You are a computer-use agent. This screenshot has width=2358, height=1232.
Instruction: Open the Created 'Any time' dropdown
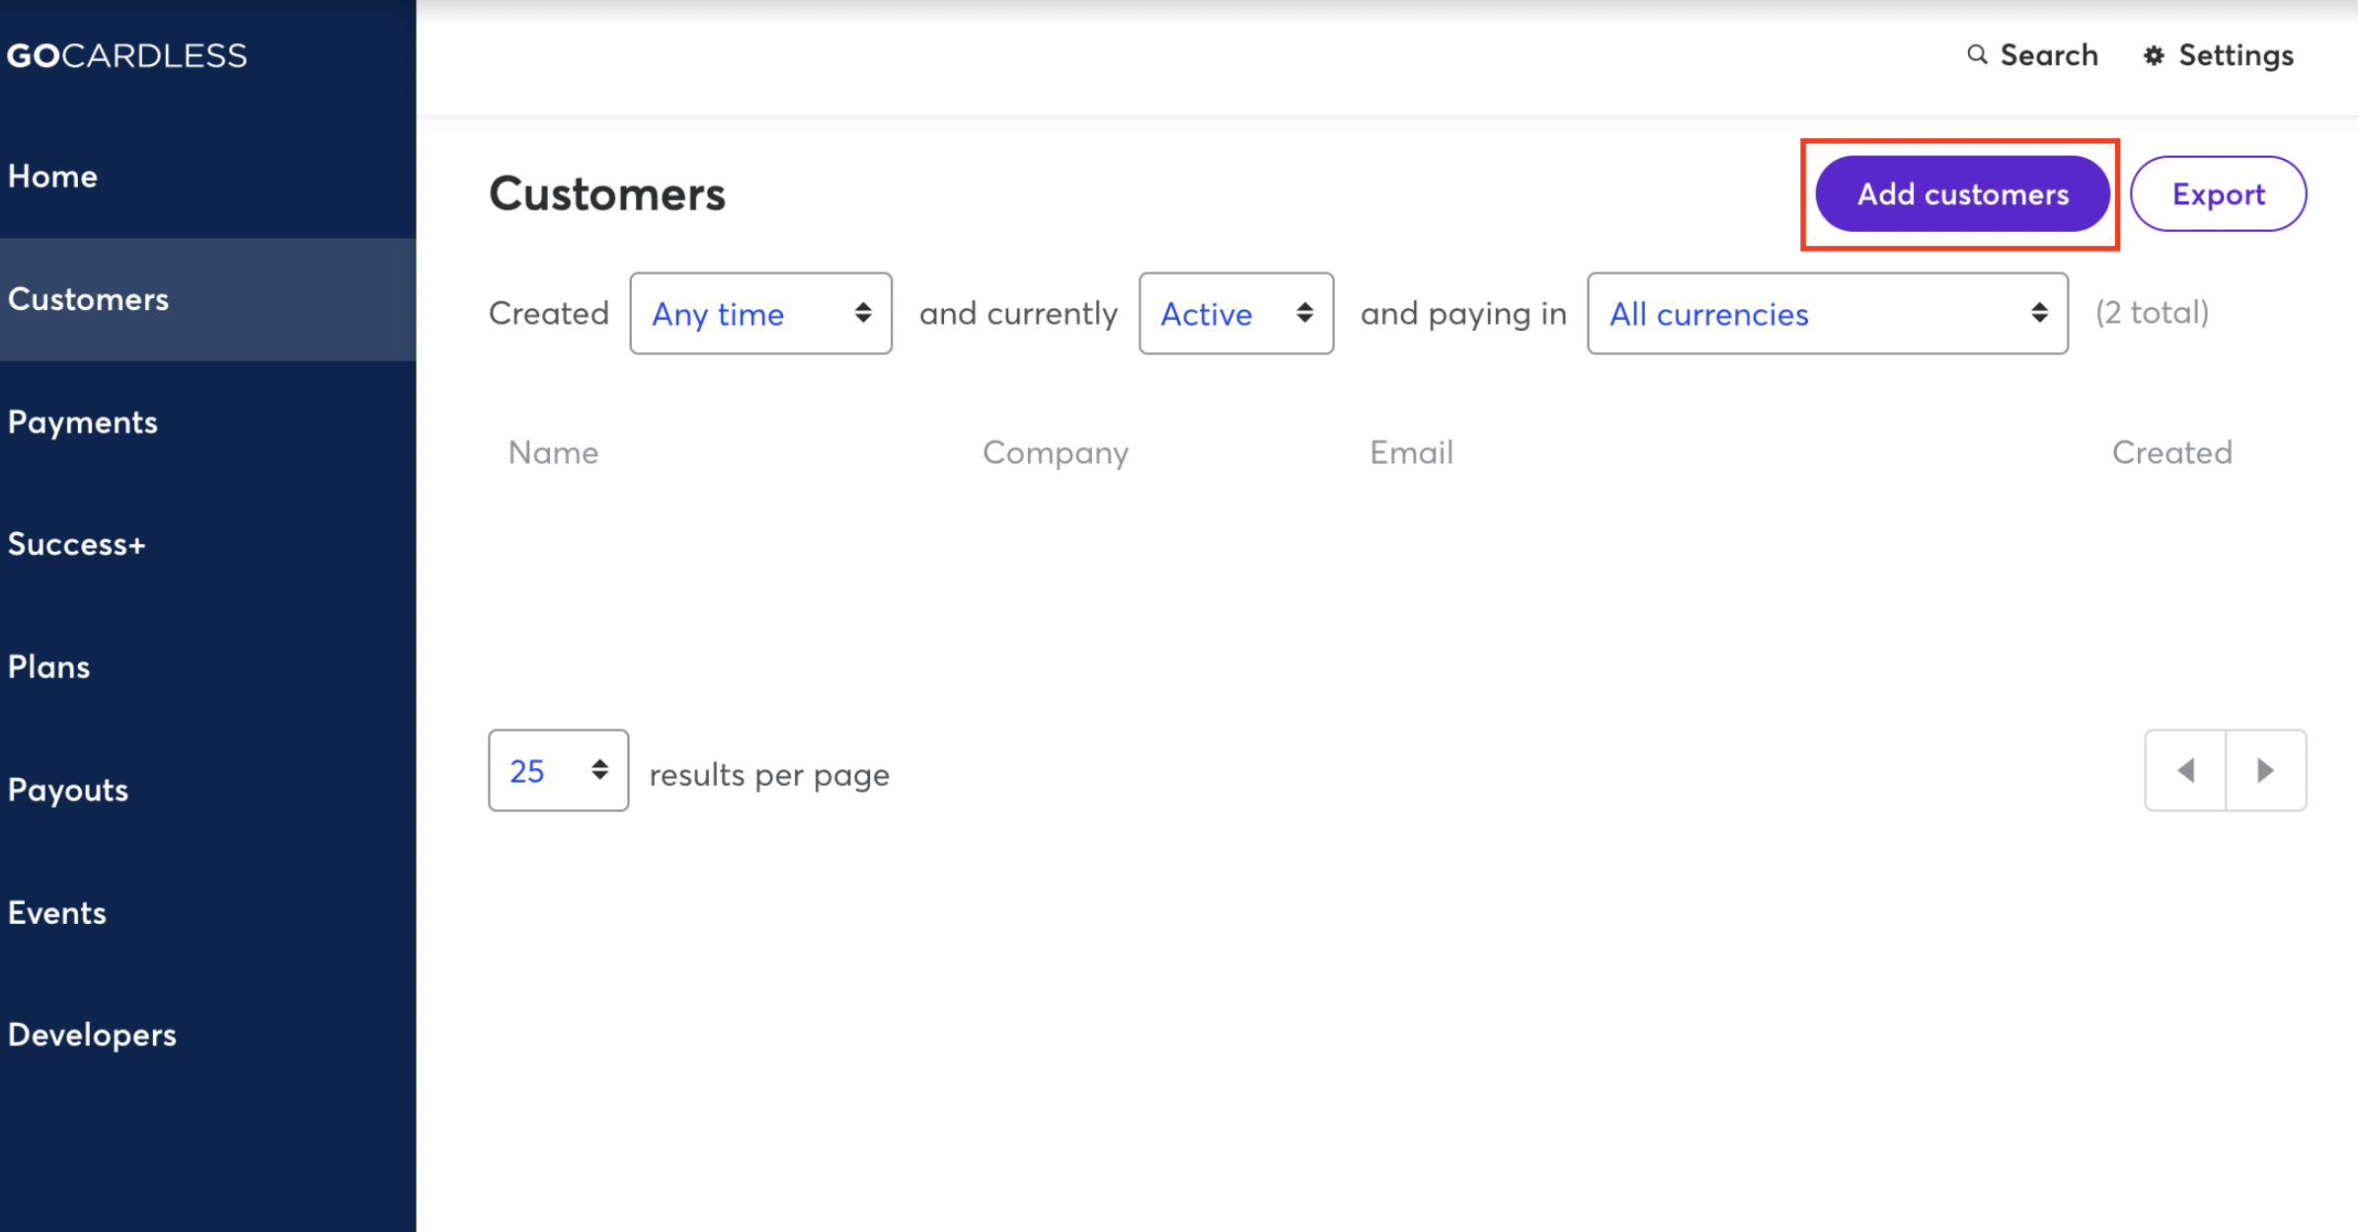point(760,314)
